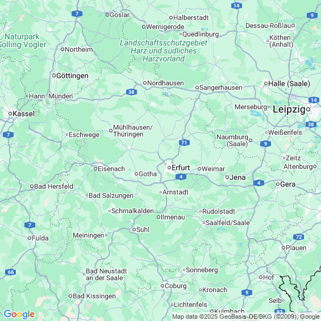Click the Naturpark Solling-Vogler label
The width and height of the screenshot is (321, 321).
point(23,40)
